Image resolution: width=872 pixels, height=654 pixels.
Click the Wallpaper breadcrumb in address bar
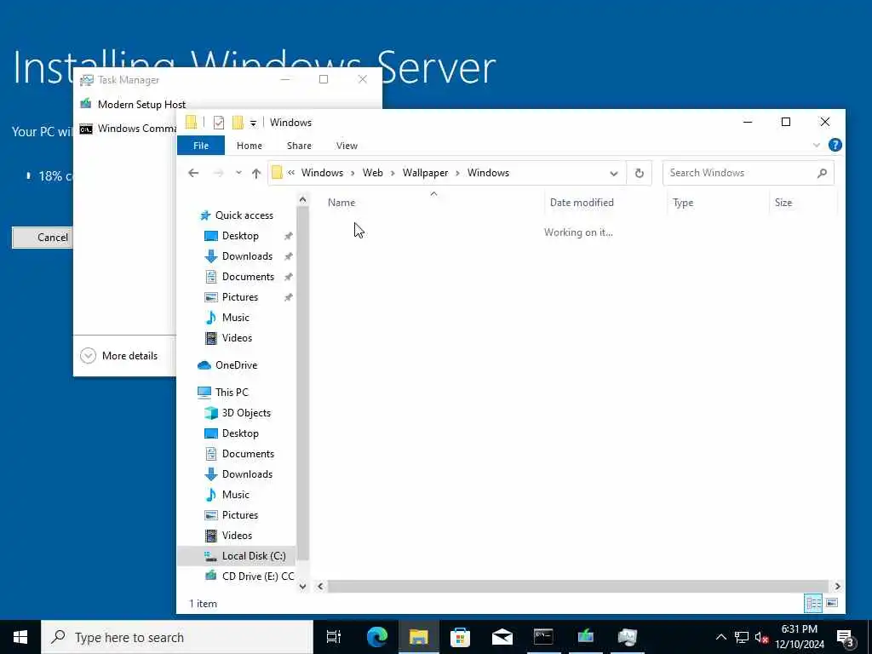426,173
